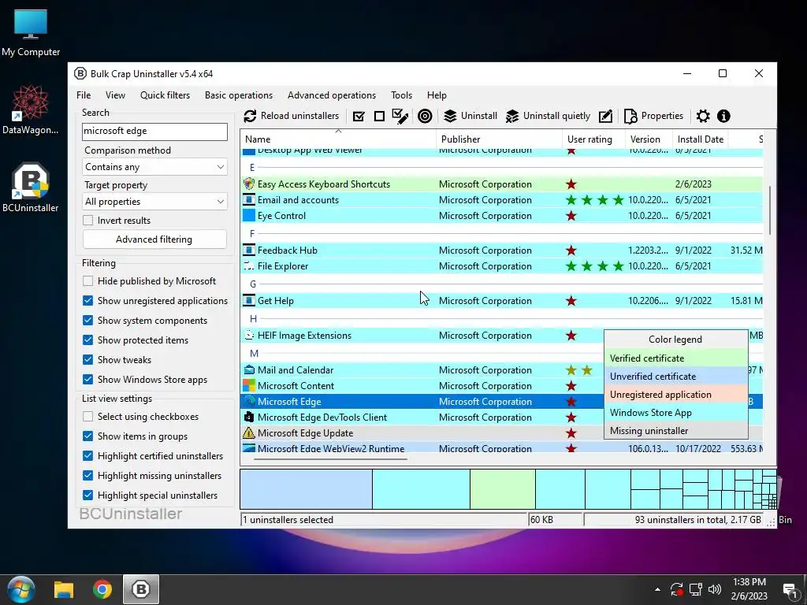Click the Mail and Calendar row icon
Screen dimensions: 807x605
pos(248,369)
